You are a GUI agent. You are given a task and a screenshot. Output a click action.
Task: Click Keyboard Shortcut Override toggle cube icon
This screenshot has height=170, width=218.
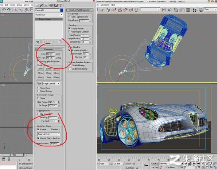pos(108,10)
